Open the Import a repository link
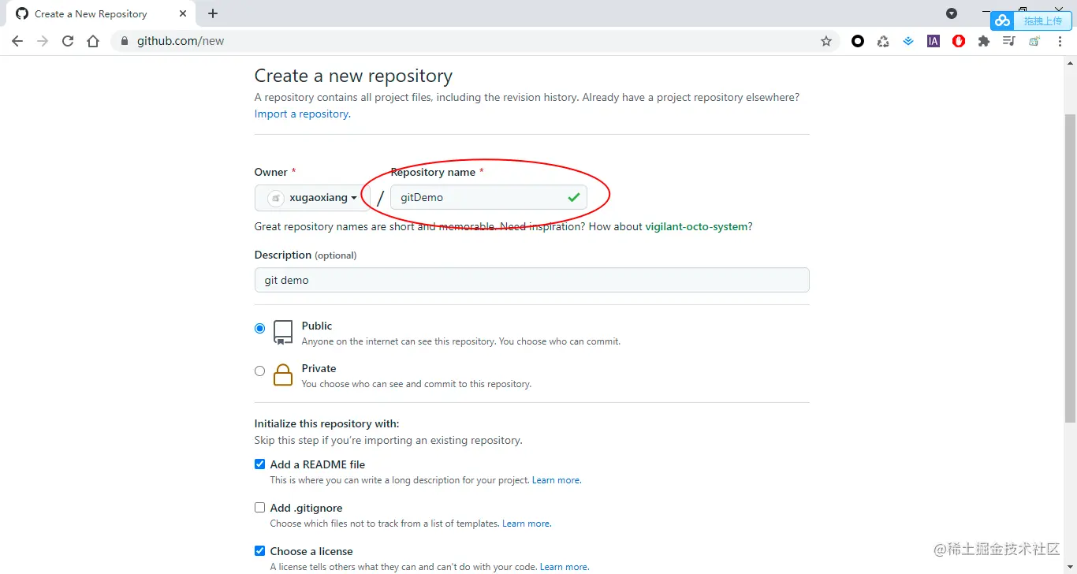1077x574 pixels. coord(300,114)
